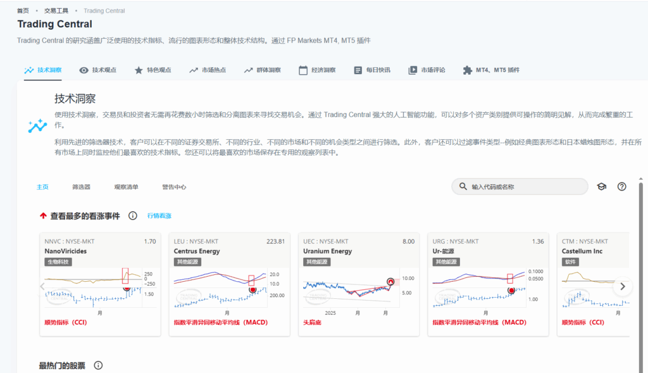
Task: Click the red up arrow bullish icon
Action: coord(43,216)
